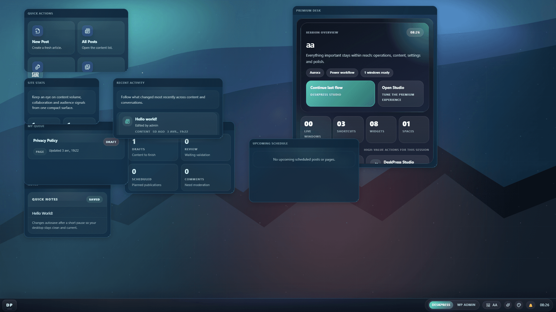The image size is (556, 312).
Task: Select the New Post icon in Quick Actions
Action: (37, 31)
